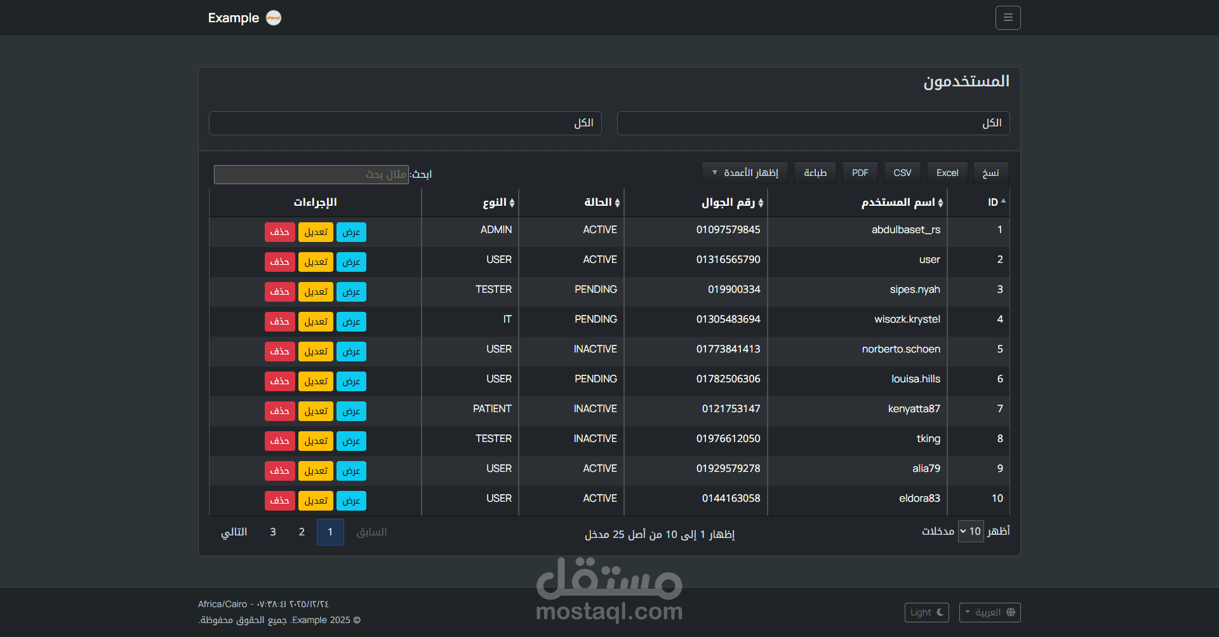Image resolution: width=1219 pixels, height=637 pixels.
Task: View alia79 with عرض button
Action: coord(351,471)
